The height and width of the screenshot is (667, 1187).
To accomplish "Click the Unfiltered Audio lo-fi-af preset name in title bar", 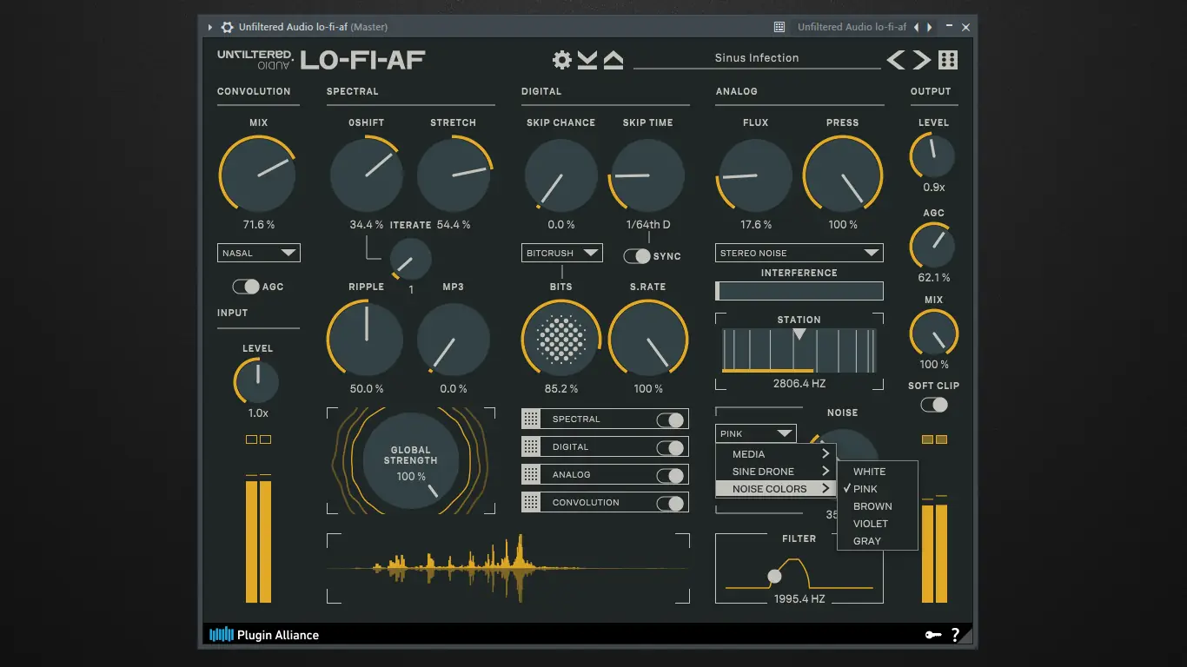I will pos(852,27).
